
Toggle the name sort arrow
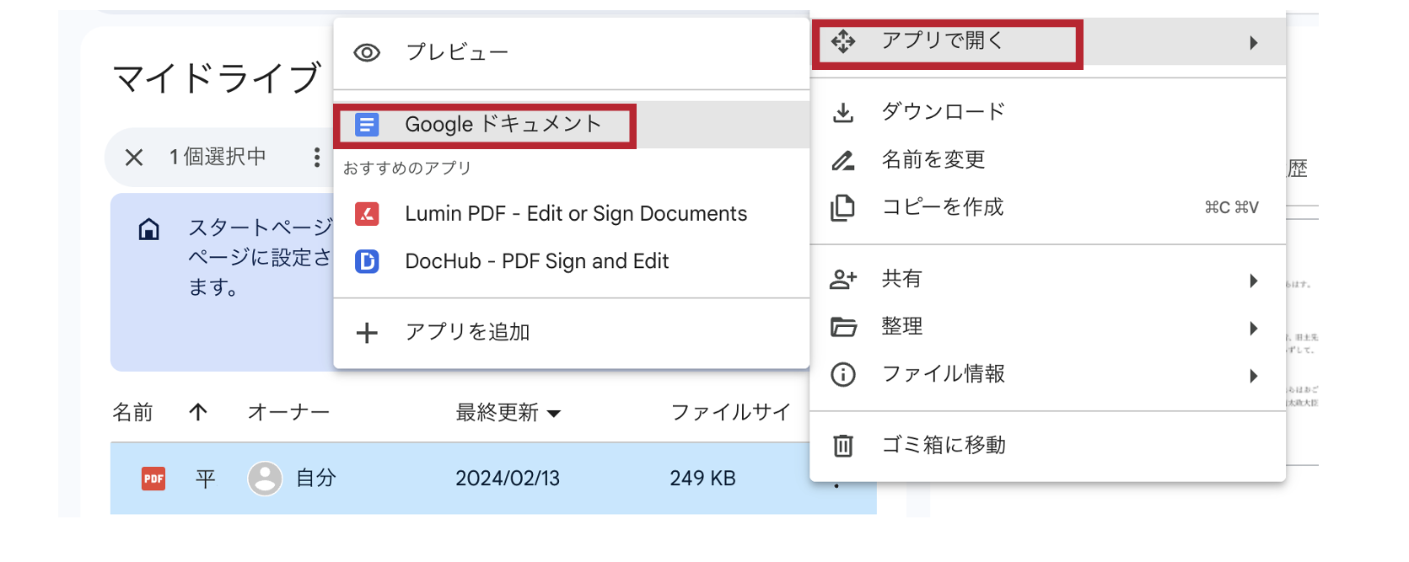tap(198, 412)
